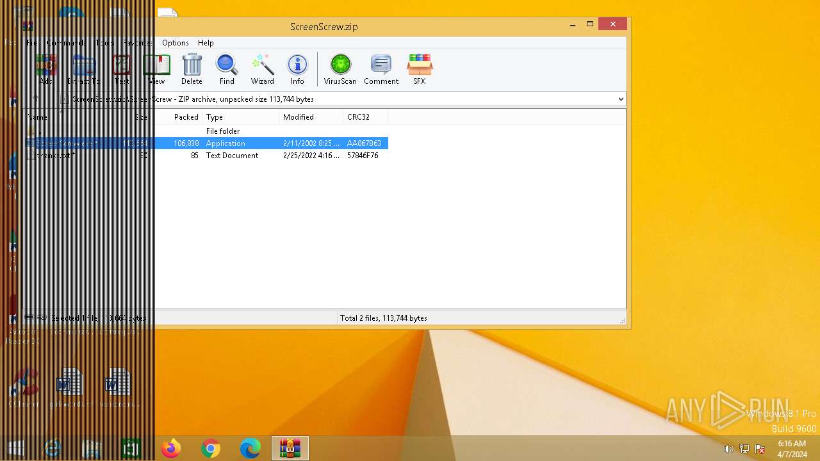Open the Comment tool

[381, 69]
